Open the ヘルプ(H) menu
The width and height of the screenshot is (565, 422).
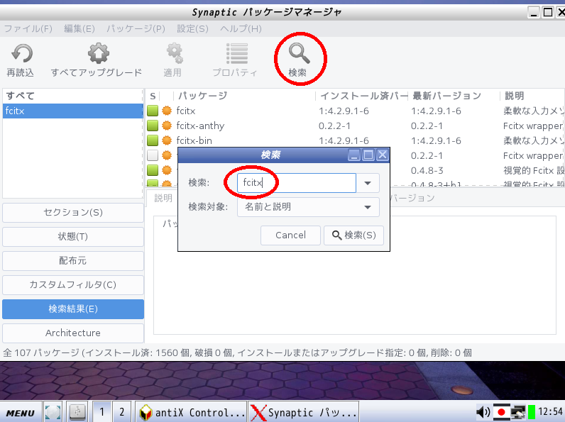coord(241,29)
